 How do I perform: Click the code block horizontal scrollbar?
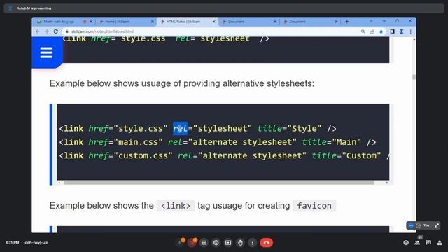tap(218, 183)
